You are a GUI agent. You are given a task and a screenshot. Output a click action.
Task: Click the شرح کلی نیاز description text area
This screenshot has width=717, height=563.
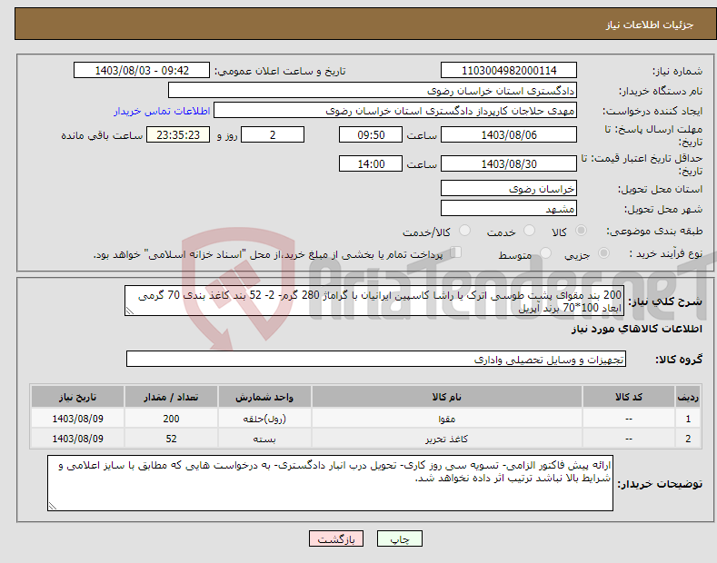tap(374, 301)
